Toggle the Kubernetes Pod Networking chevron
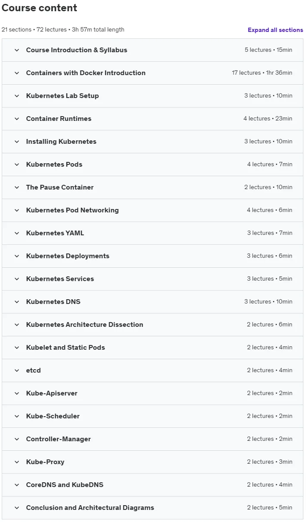The width and height of the screenshot is (306, 522). [17, 210]
